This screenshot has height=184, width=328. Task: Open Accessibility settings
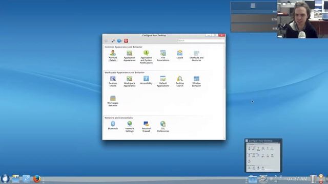click(x=146, y=80)
